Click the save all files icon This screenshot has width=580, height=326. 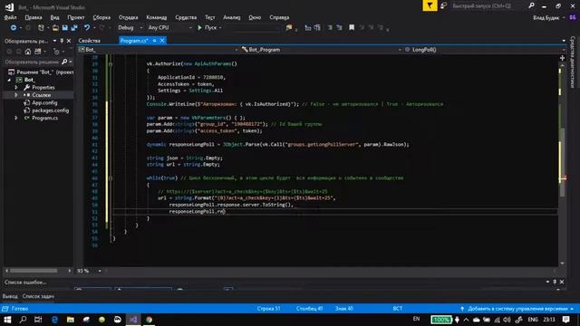point(74,28)
